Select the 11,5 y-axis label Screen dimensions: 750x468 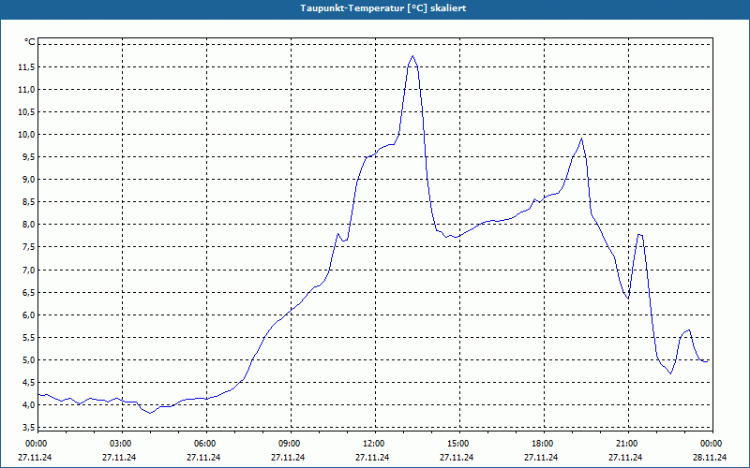click(24, 67)
